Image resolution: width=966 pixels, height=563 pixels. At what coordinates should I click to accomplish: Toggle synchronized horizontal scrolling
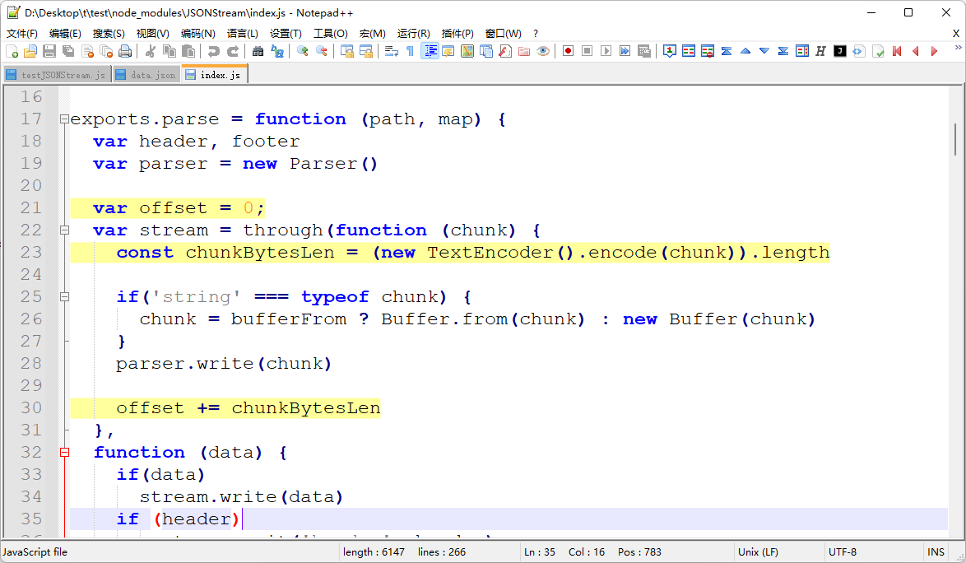click(366, 51)
